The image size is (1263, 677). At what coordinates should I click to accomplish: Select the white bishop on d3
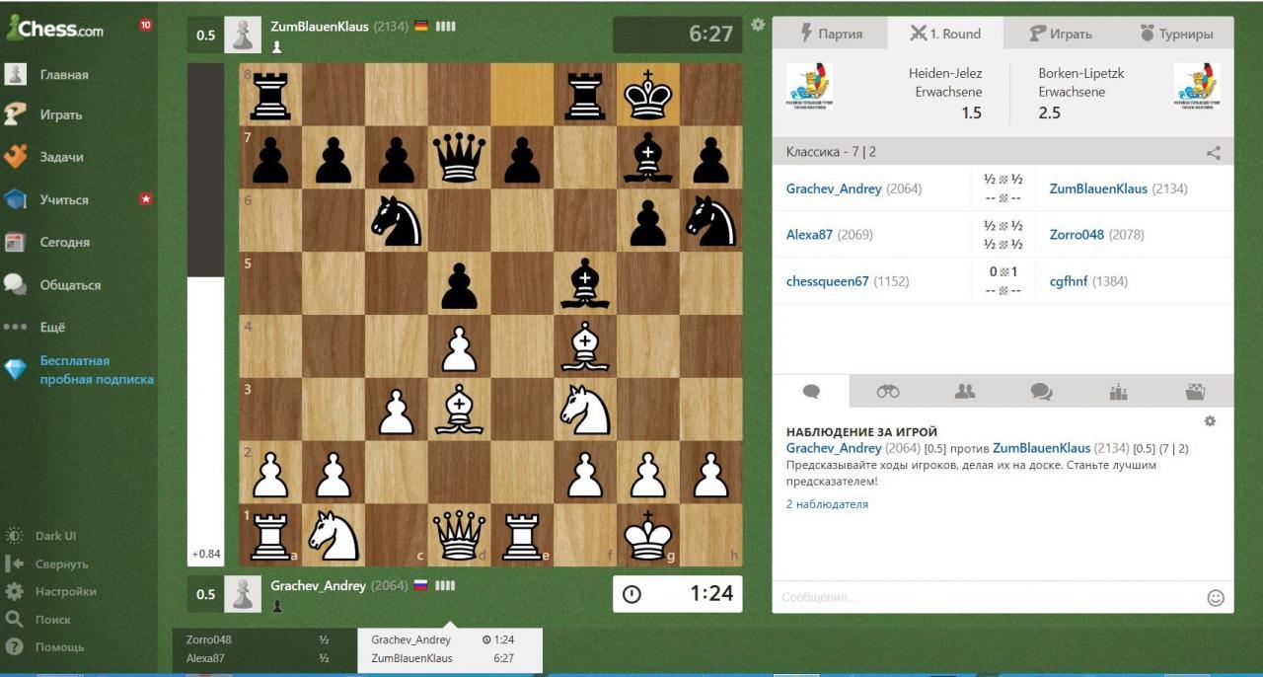tap(459, 409)
